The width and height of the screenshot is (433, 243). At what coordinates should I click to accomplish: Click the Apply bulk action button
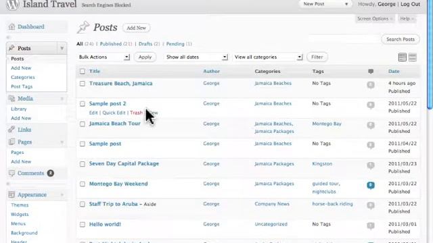[145, 57]
